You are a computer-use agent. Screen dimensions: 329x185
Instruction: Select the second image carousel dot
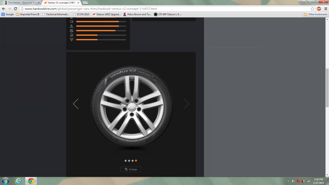point(129,161)
